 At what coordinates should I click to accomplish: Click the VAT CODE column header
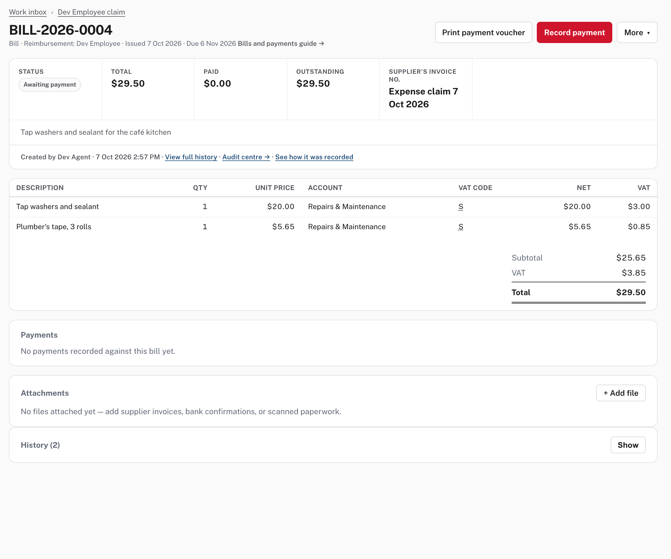coord(475,188)
